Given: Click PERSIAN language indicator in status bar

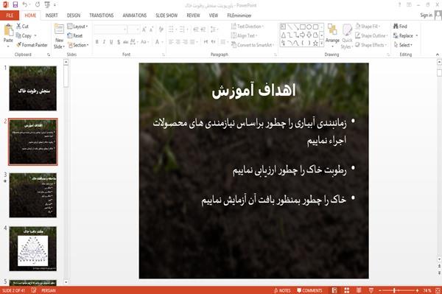Looking at the screenshot, I should coord(49,290).
